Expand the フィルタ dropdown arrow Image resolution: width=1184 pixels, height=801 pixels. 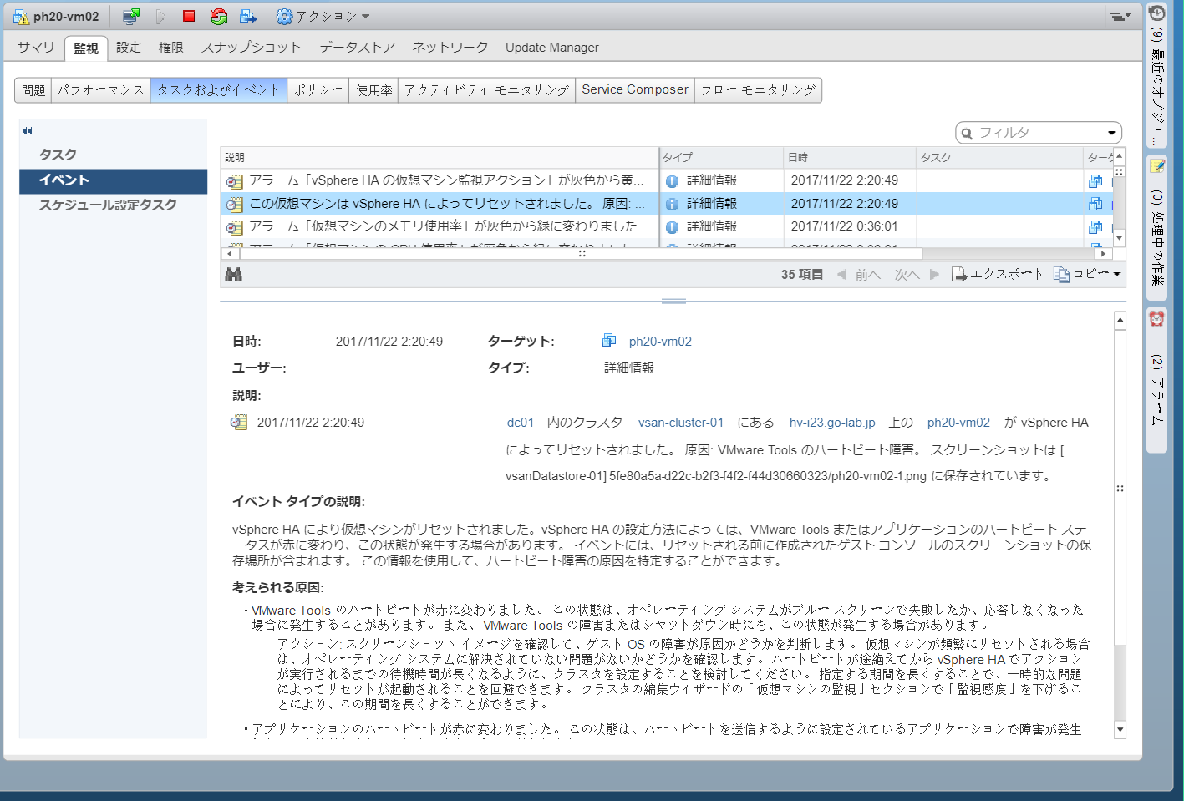pos(1111,133)
